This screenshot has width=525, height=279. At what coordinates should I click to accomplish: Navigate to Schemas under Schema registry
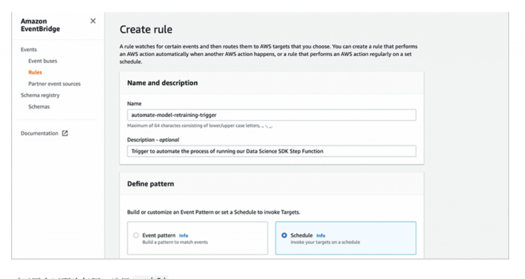click(39, 106)
